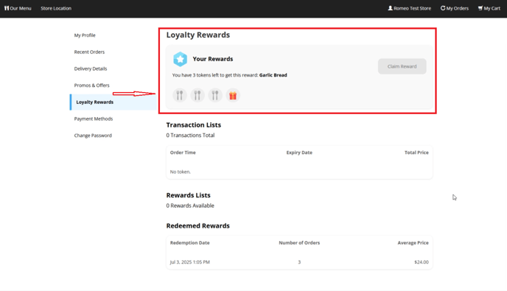Open Store Location in the top bar

click(x=56, y=8)
